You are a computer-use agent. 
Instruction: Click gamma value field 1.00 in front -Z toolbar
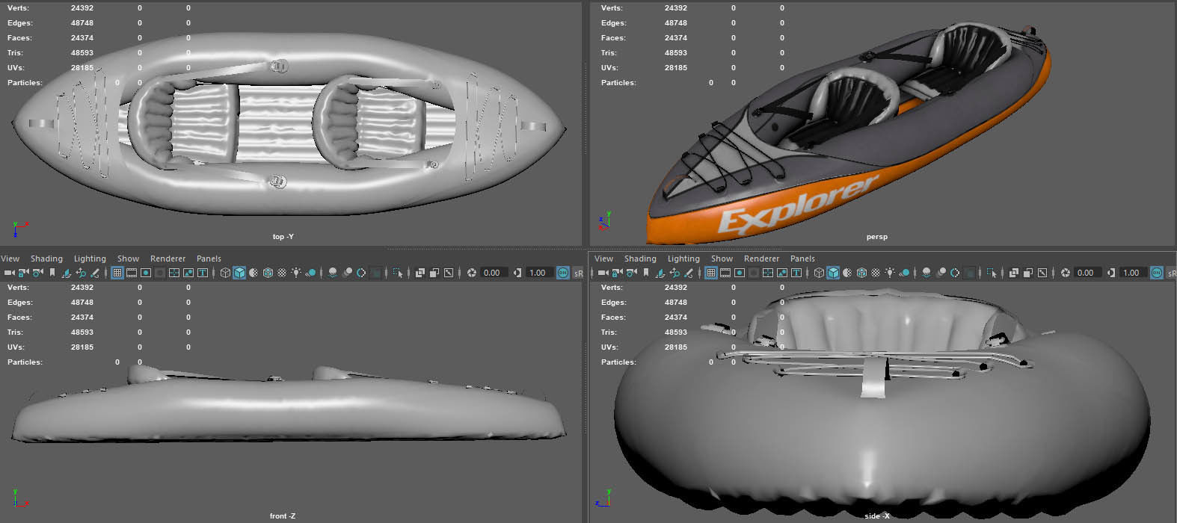(538, 273)
